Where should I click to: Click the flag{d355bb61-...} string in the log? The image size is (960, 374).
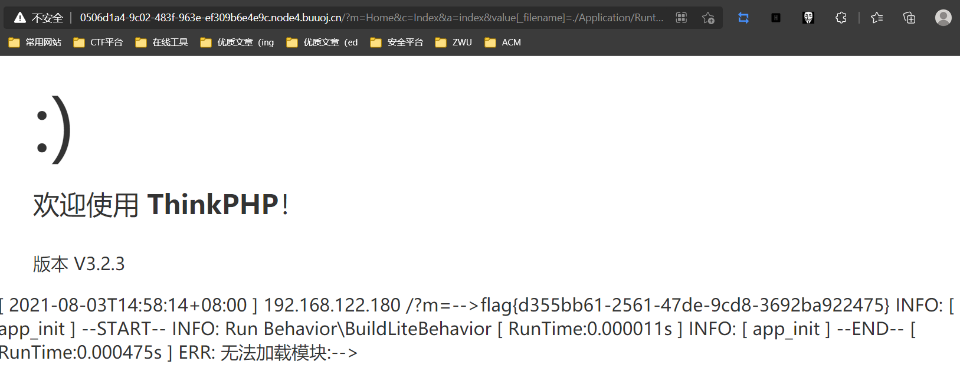685,305
